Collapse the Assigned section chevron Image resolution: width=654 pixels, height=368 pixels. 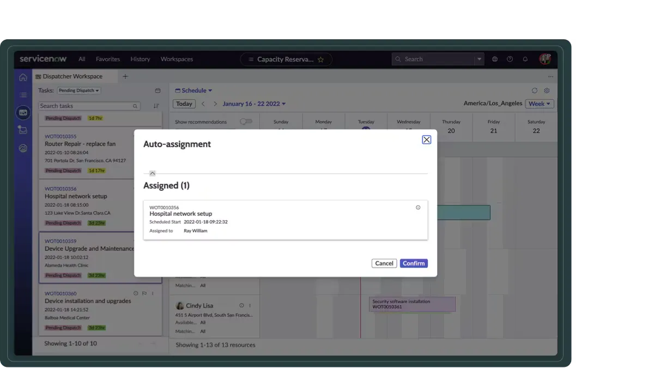pos(153,173)
